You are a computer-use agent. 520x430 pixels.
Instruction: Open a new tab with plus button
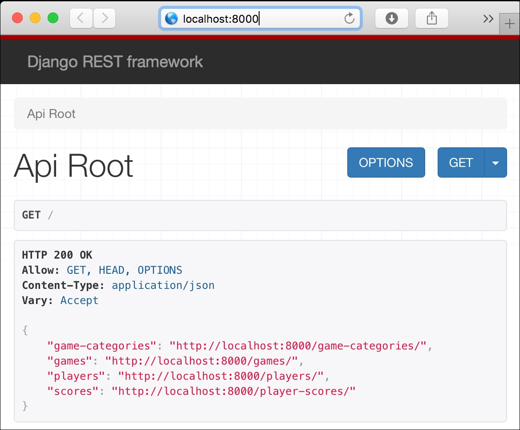click(x=510, y=24)
